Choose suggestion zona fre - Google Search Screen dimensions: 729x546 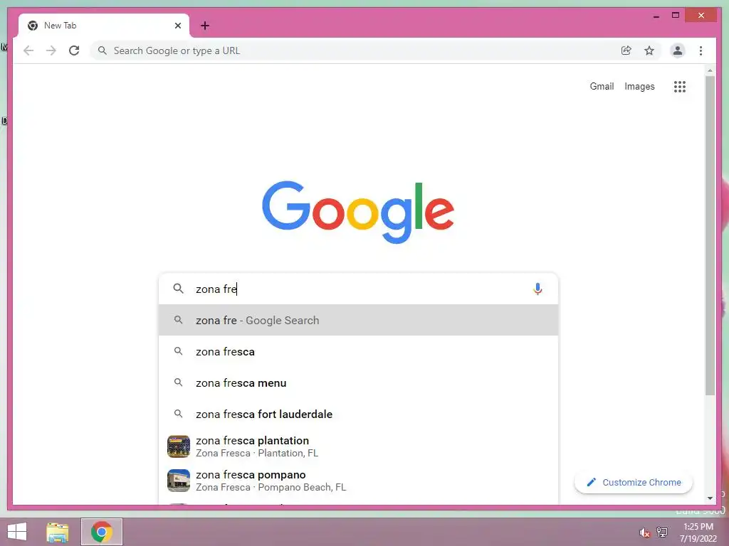358,321
